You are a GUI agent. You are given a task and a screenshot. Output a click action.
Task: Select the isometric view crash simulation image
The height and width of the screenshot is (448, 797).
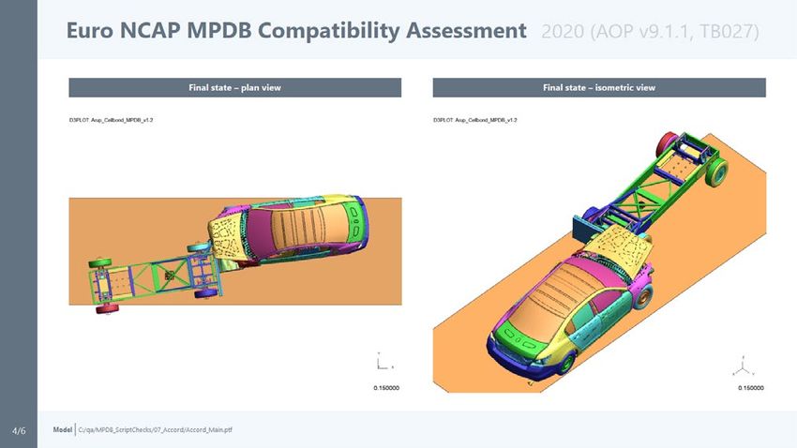599,255
